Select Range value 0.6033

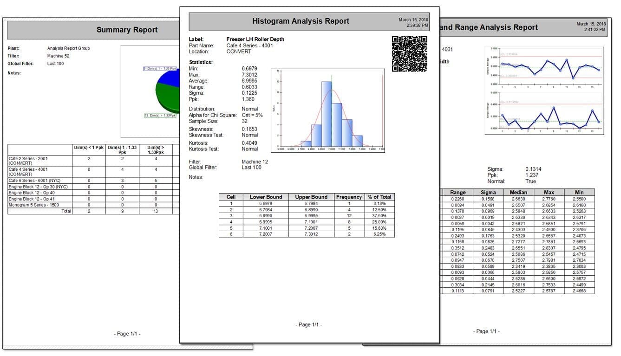(x=249, y=87)
